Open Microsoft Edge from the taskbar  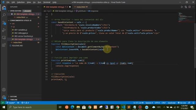pos(72,107)
